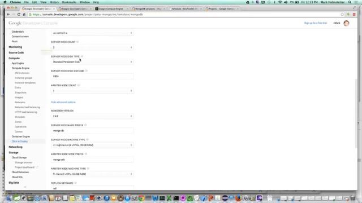Click the Server Node Disk Size field

point(92,77)
